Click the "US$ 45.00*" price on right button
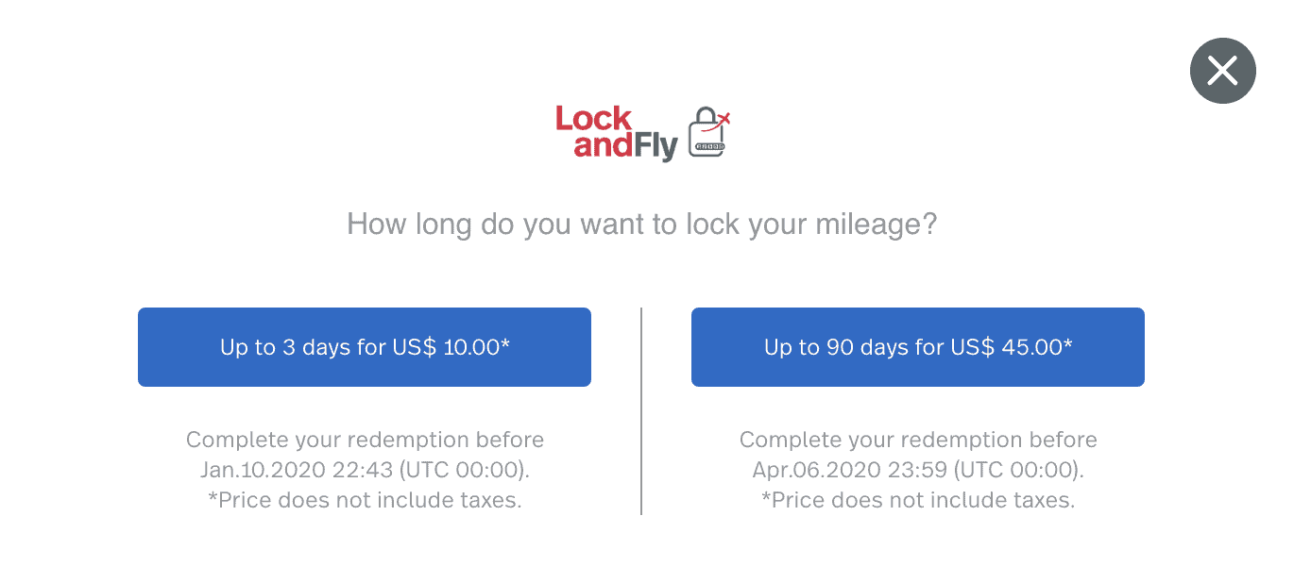The width and height of the screenshot is (1294, 566). click(x=1012, y=347)
